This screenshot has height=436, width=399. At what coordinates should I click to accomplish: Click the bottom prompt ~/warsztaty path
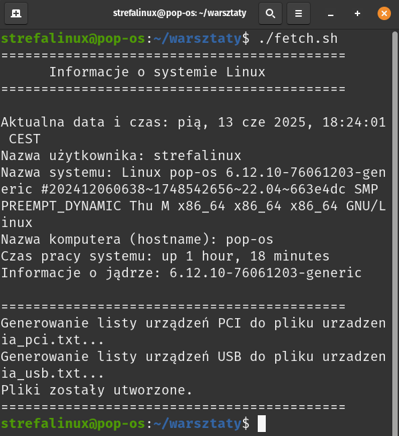[197, 424]
